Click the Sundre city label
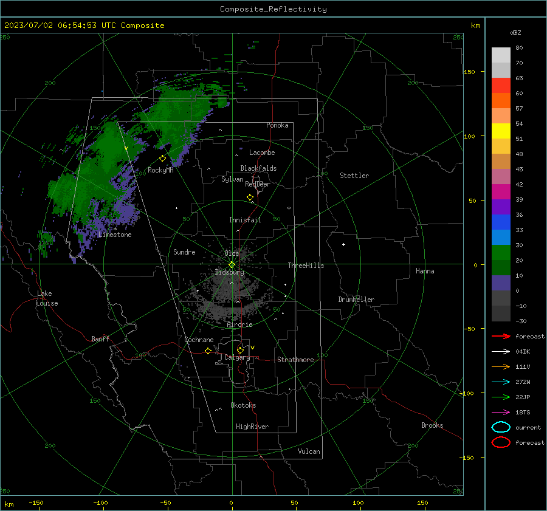The width and height of the screenshot is (547, 511). (x=184, y=252)
